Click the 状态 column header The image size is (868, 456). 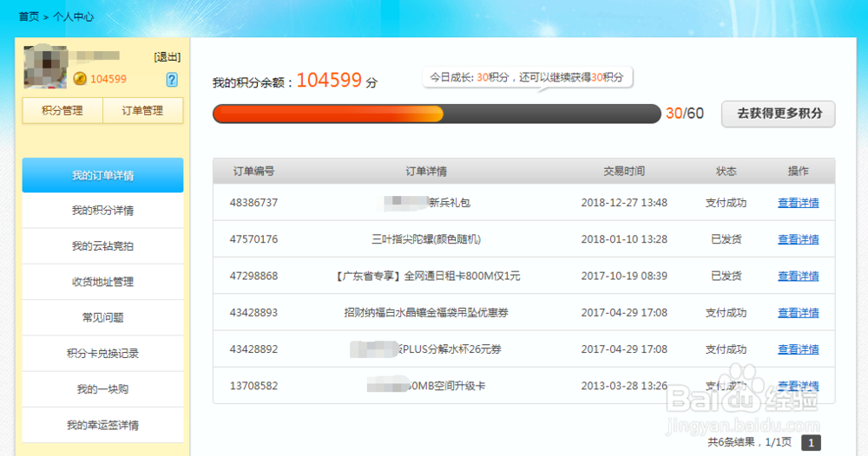726,172
